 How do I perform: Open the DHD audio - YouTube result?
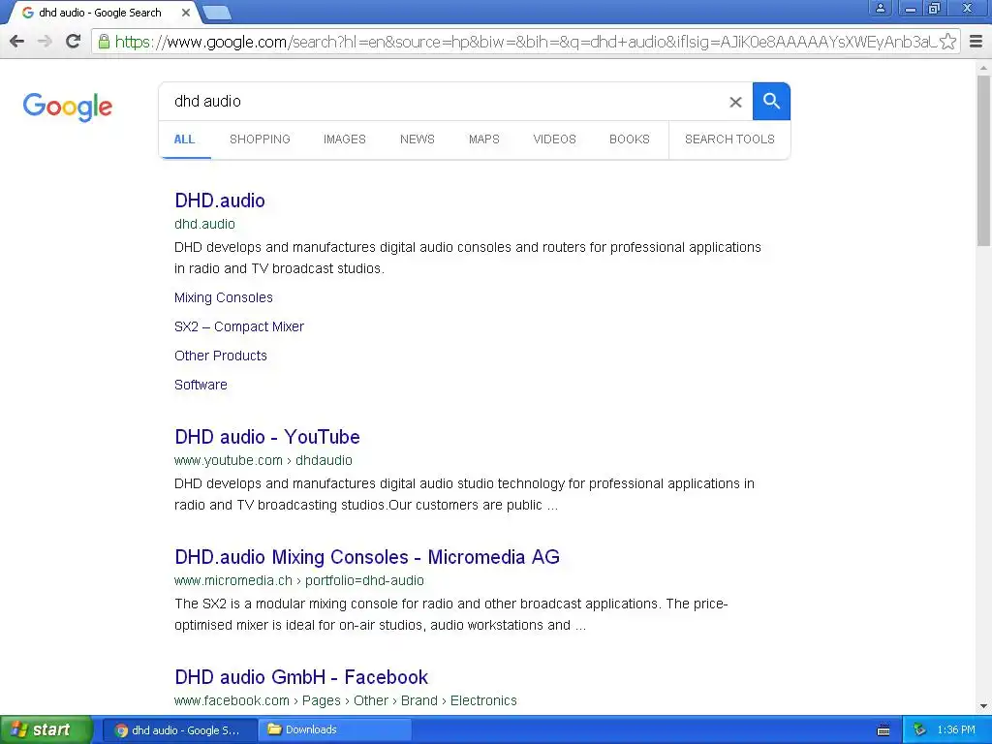[x=267, y=437]
